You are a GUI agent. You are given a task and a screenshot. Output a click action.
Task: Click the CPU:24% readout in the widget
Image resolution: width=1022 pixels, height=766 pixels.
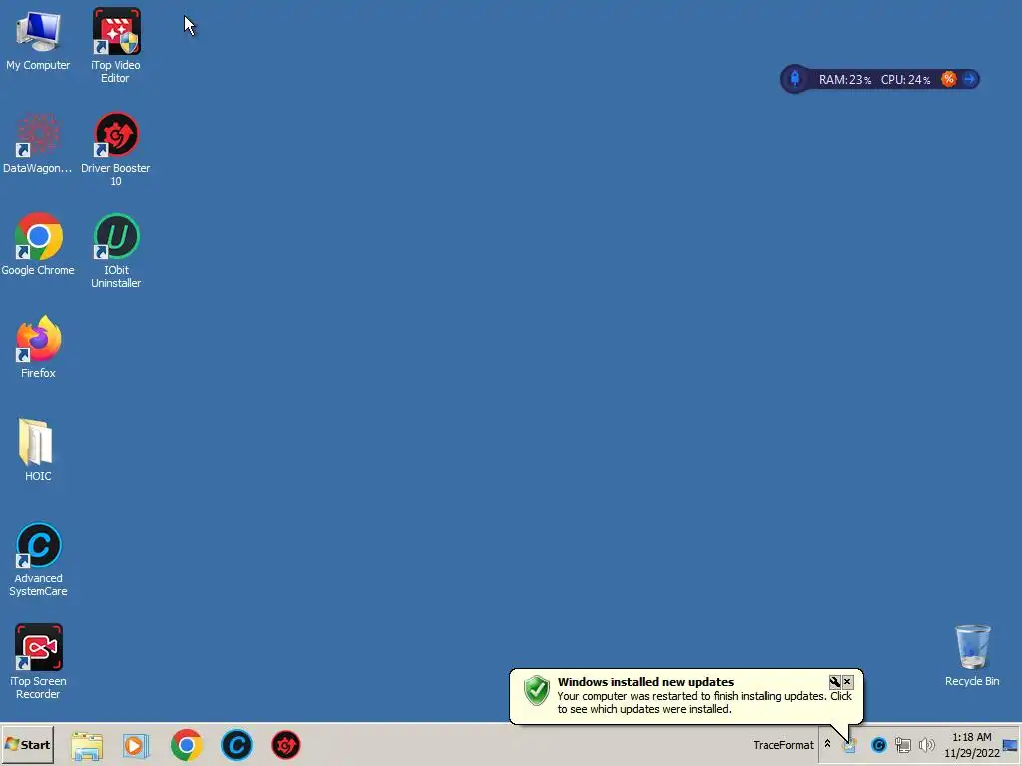click(x=906, y=80)
